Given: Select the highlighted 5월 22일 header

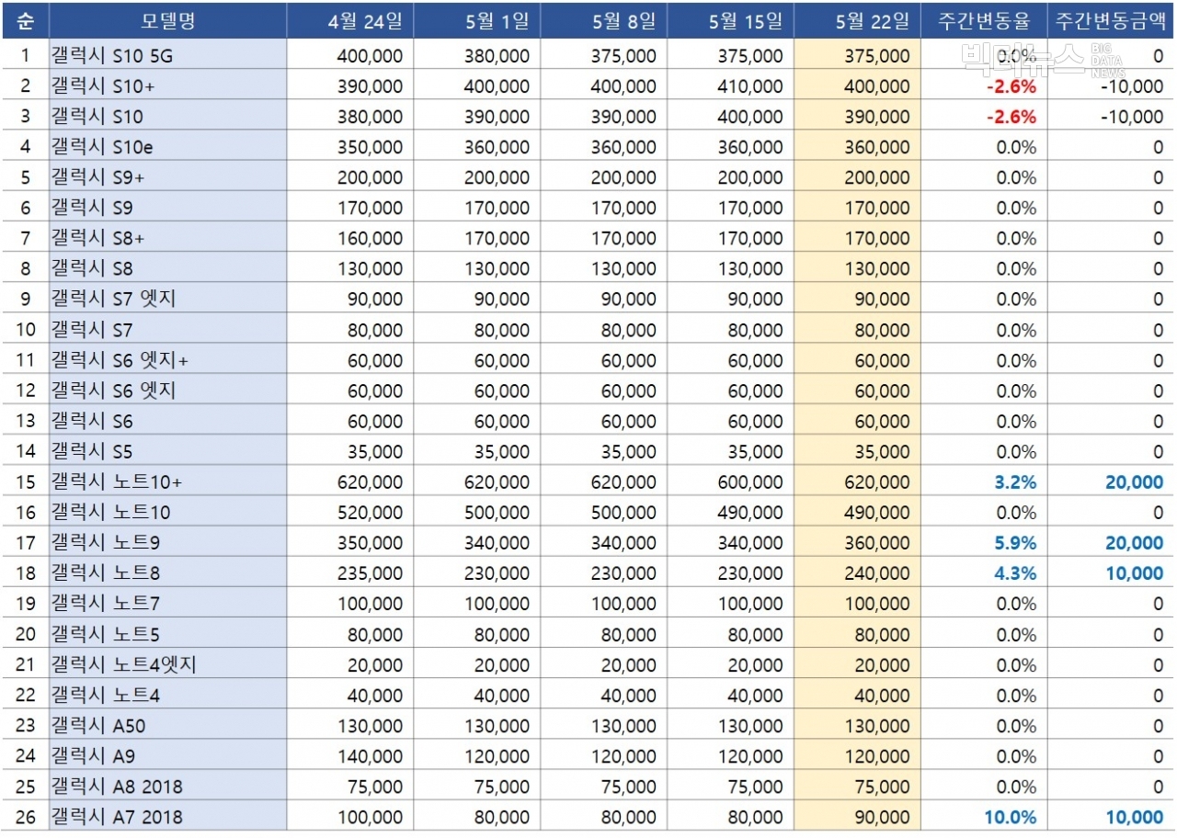Looking at the screenshot, I should point(858,21).
